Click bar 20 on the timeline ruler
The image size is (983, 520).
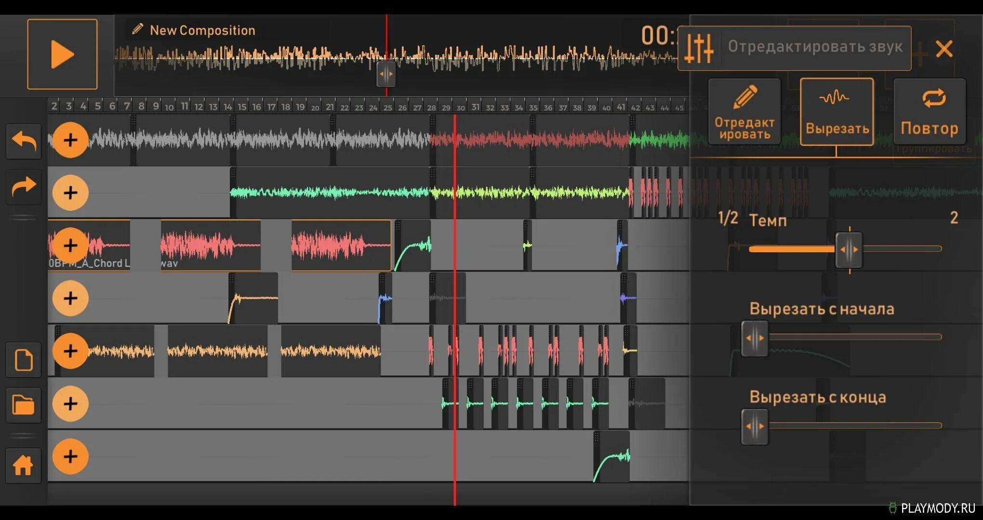(315, 107)
